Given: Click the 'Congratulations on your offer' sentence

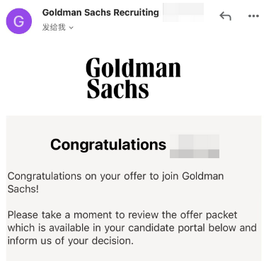Looking at the screenshot, I should point(115,177).
